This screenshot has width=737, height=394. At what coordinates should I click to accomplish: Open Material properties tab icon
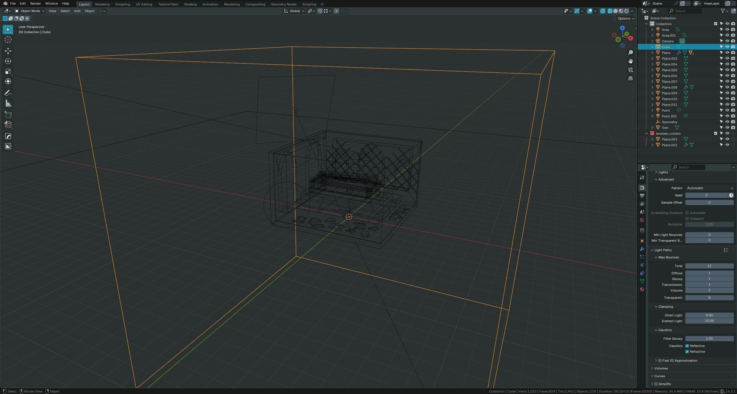click(x=642, y=289)
